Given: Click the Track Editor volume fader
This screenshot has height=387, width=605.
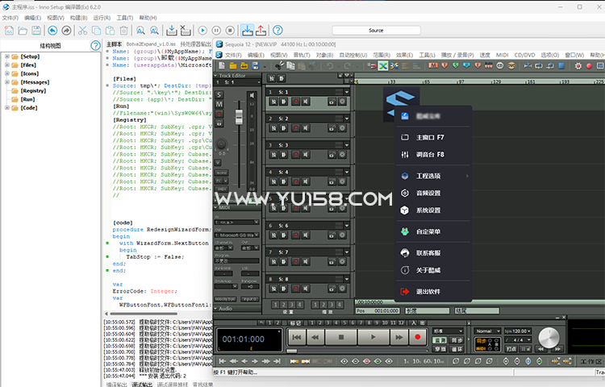Looking at the screenshot, I should pyautogui.click(x=238, y=119).
